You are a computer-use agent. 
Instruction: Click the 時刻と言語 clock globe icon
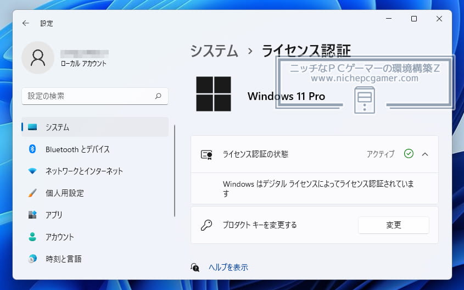pos(32,259)
